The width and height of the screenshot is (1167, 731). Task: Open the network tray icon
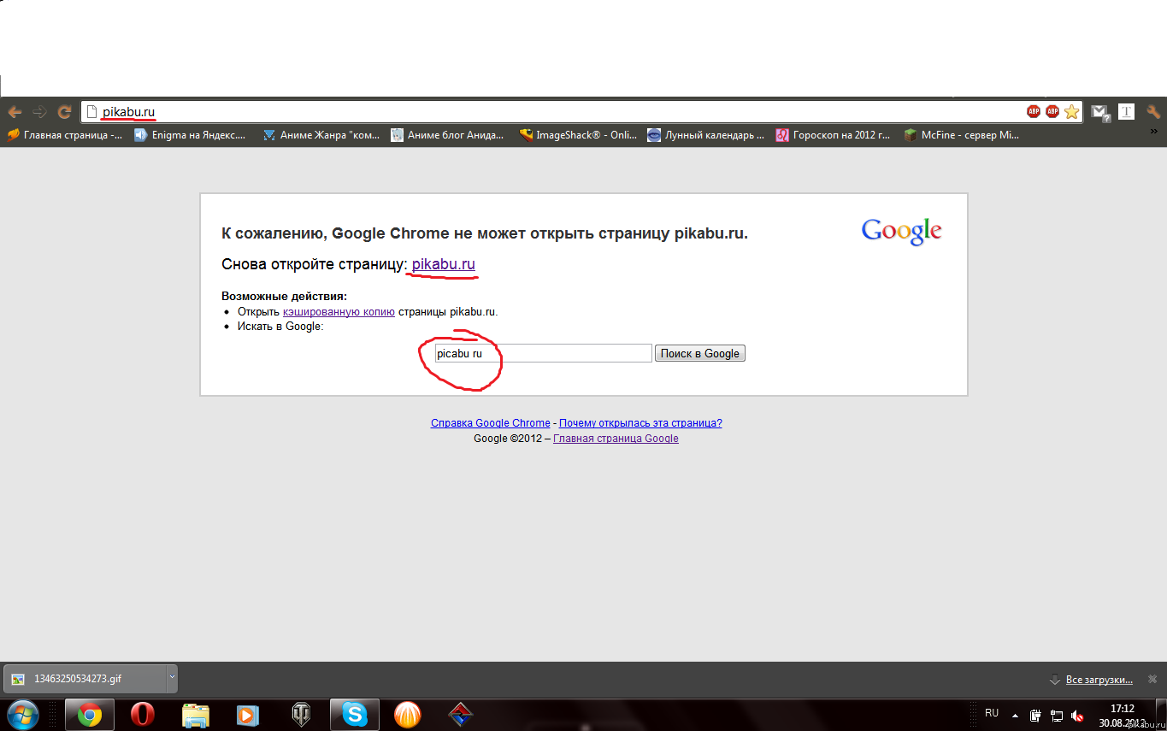tap(1057, 716)
